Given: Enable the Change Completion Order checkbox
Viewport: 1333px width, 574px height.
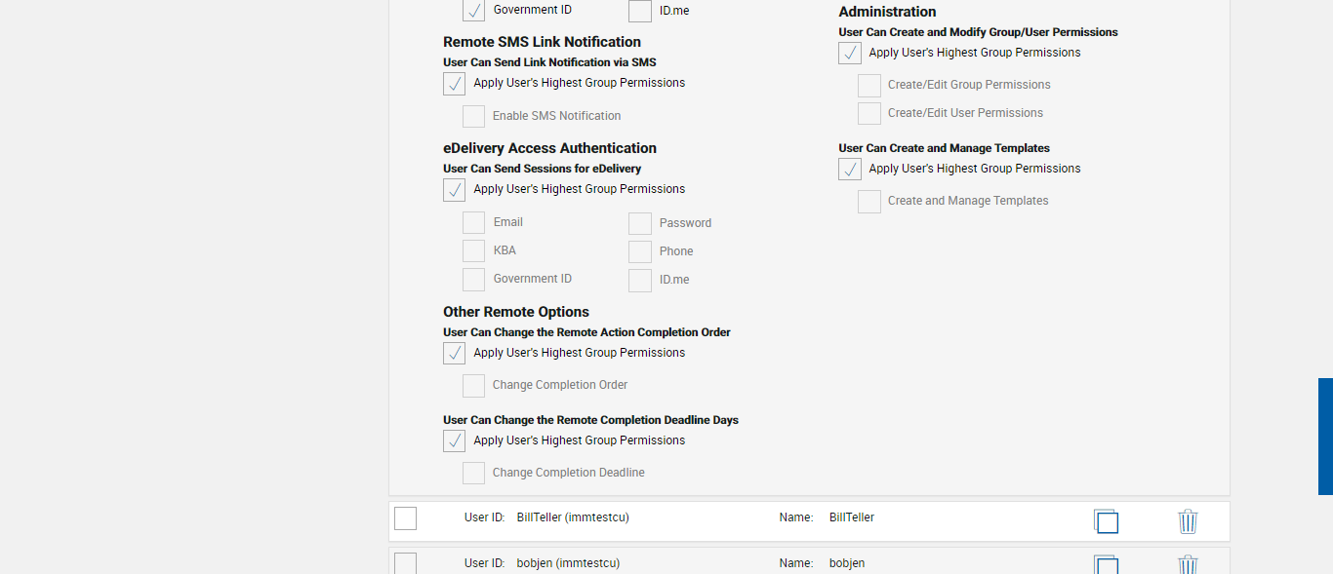Looking at the screenshot, I should click(473, 386).
